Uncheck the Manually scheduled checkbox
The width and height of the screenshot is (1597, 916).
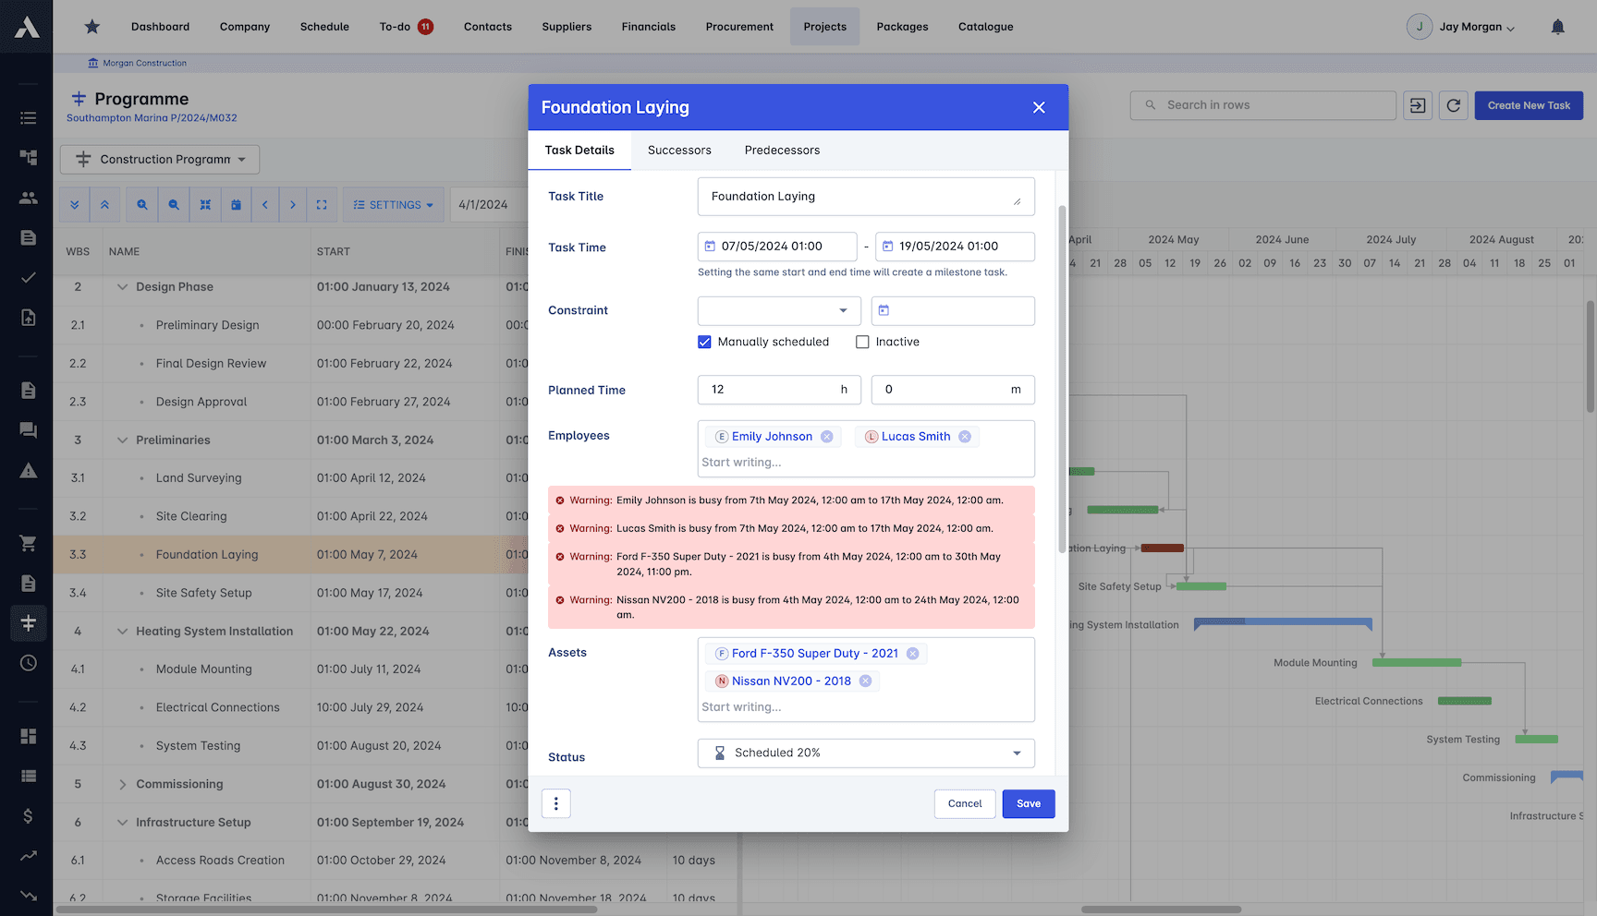tap(704, 342)
